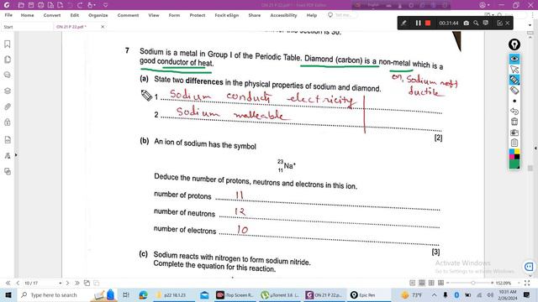
Task: Switch to the Convert ribbon tab
Action: (x=52, y=15)
